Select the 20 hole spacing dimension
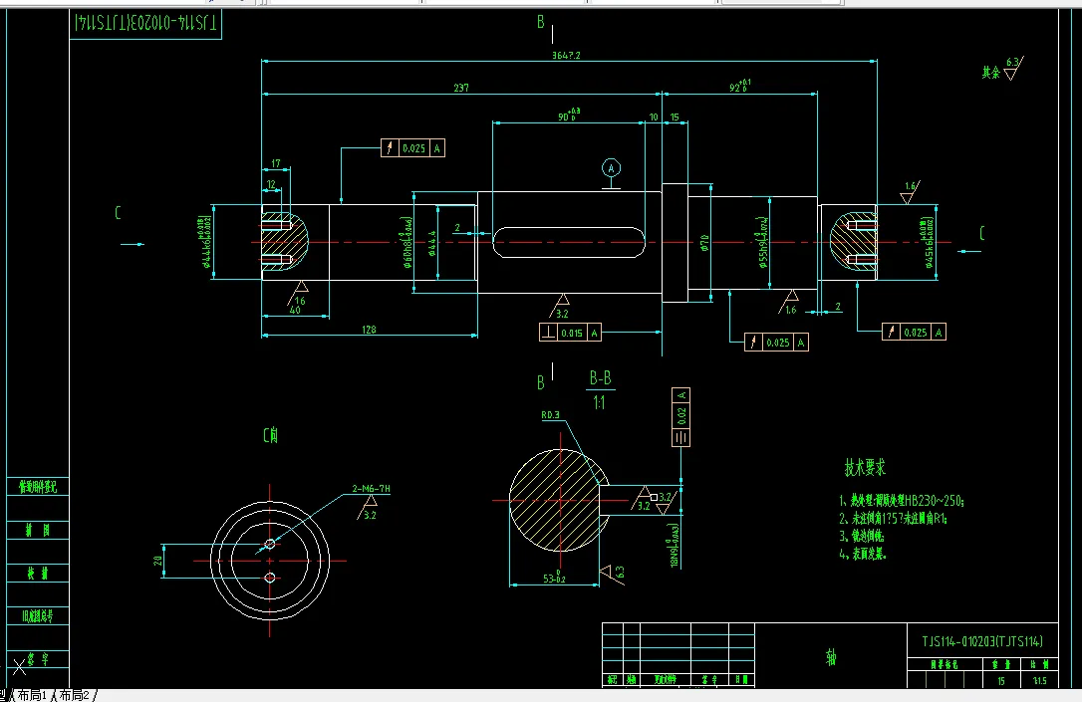 (x=158, y=561)
